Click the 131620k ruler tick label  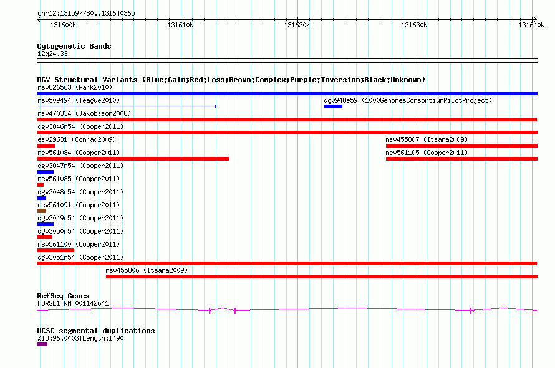297,25
